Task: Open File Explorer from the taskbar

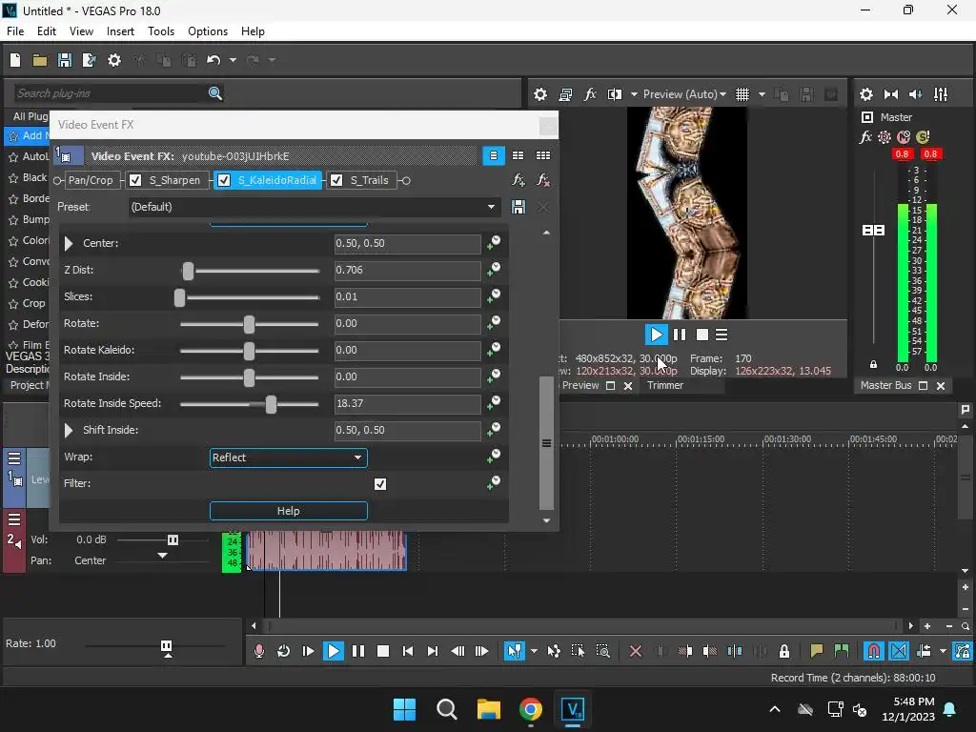Action: pyautogui.click(x=489, y=709)
